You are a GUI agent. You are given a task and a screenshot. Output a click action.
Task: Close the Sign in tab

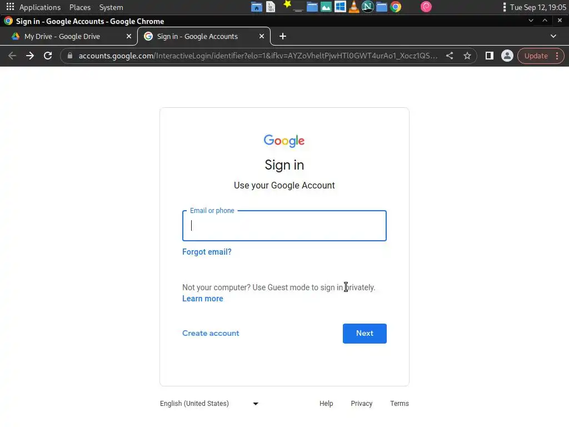262,36
